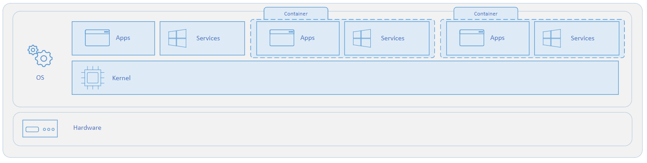This screenshot has height=163, width=647.
Task: Select the "Hardware" label
Action: point(87,128)
